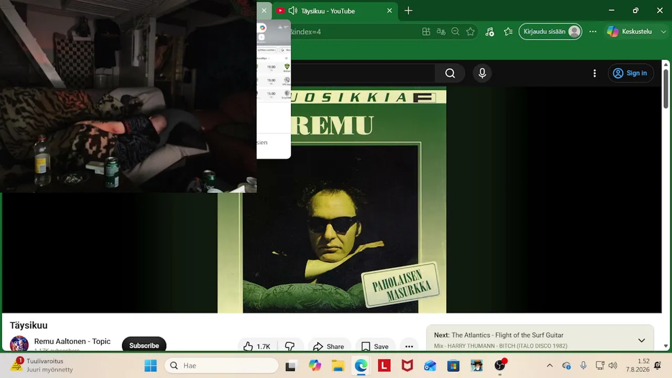Mute tab via speaker icon on Täysikuu tab

[x=293, y=10]
